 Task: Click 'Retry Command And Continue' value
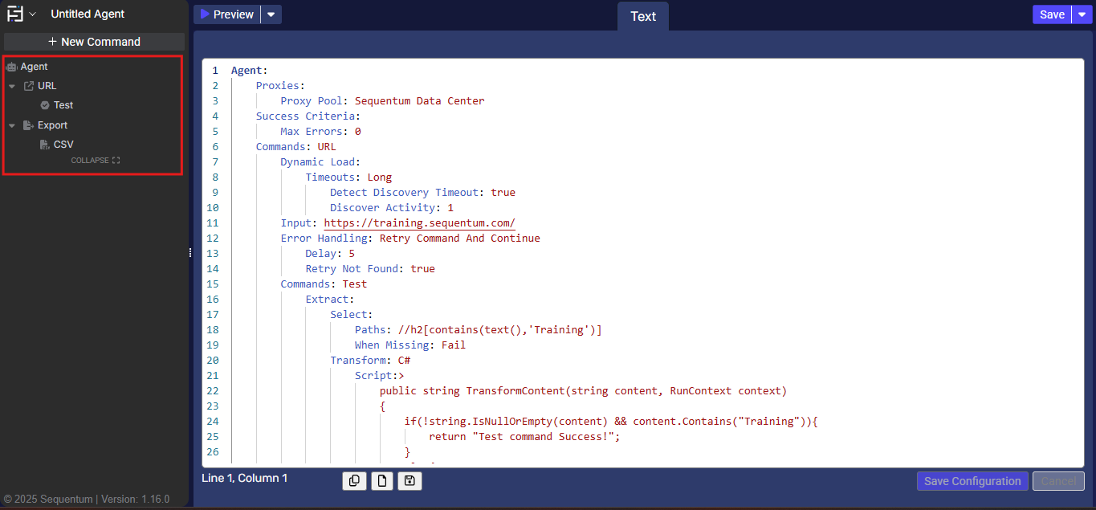[x=459, y=239]
